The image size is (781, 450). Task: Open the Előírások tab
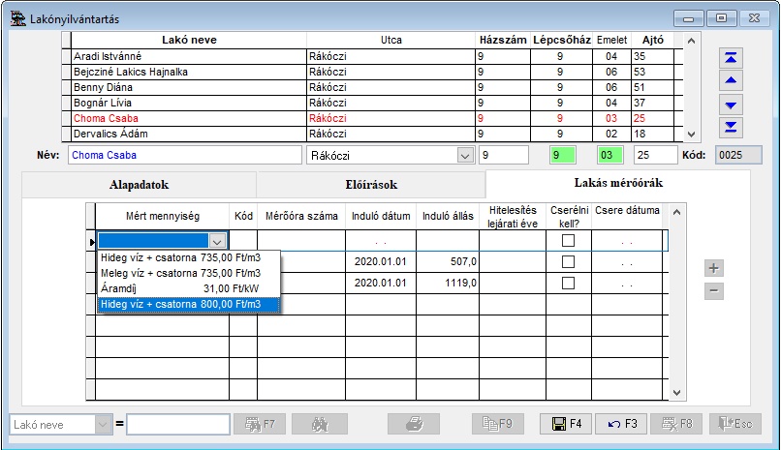[x=370, y=184]
